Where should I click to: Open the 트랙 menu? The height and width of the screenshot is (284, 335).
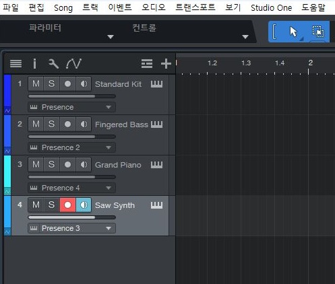pos(90,7)
